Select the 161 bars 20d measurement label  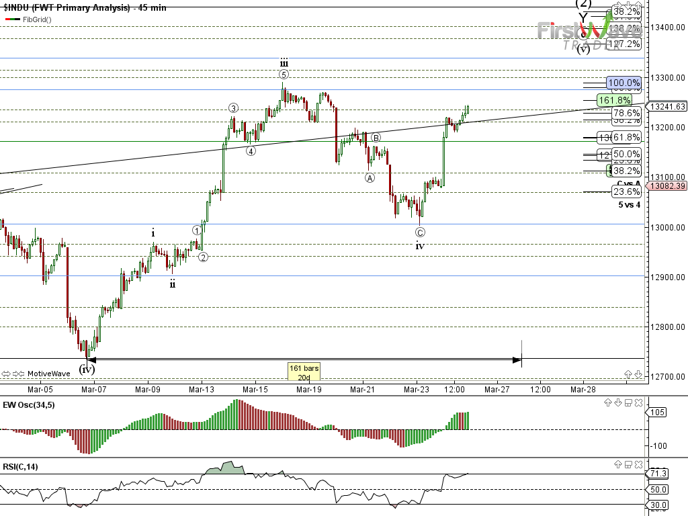coord(304,372)
